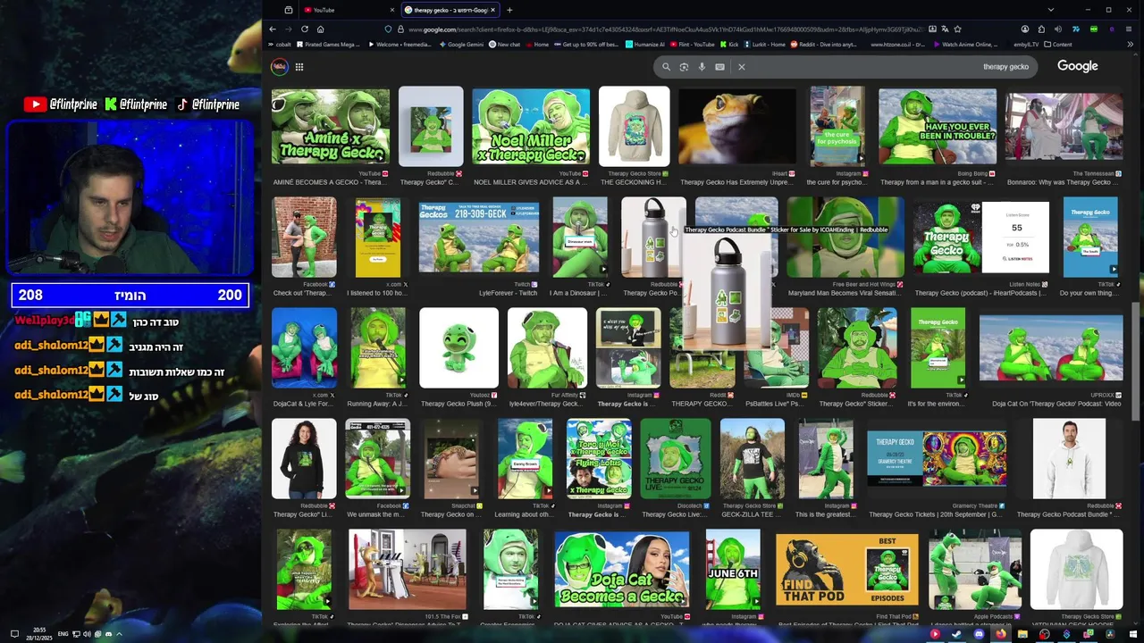Click the Google logo
This screenshot has height=643, width=1144.
pyautogui.click(x=1077, y=66)
